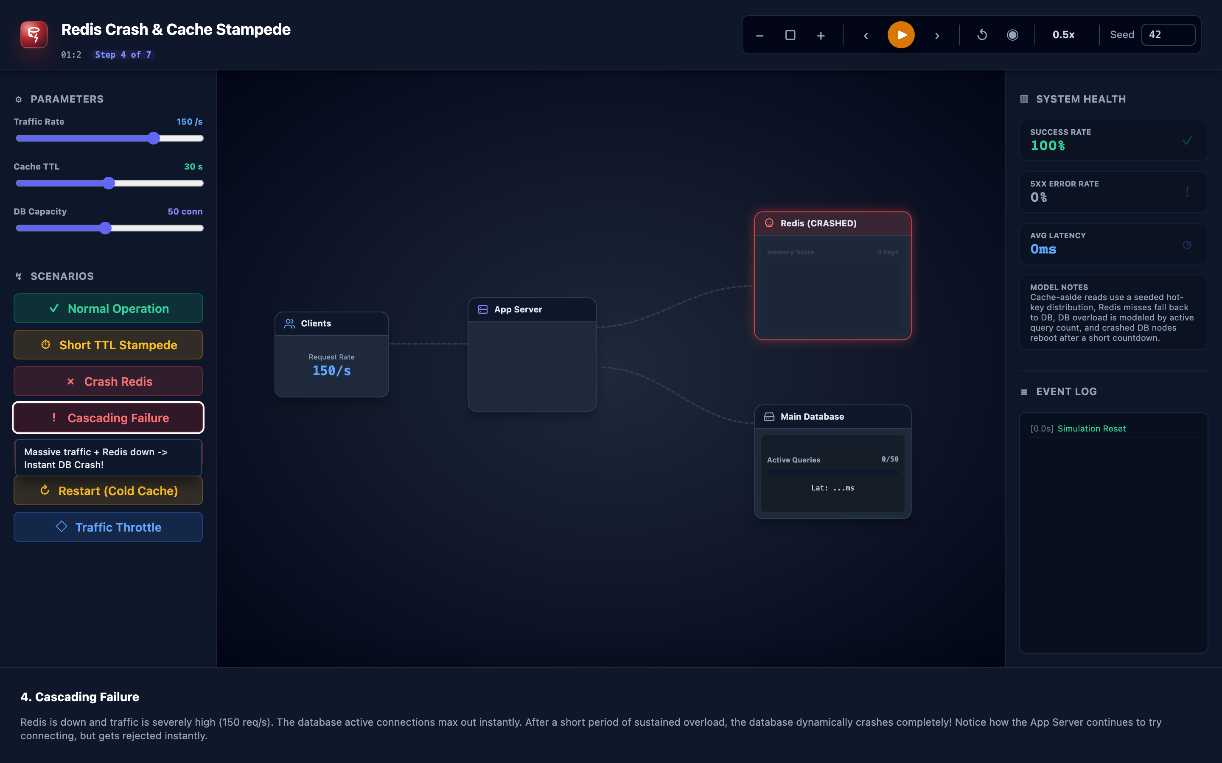1222x763 pixels.
Task: Click the Scenarios lightning icon
Action: click(19, 276)
